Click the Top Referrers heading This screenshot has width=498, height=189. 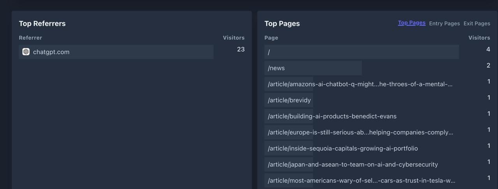point(42,24)
